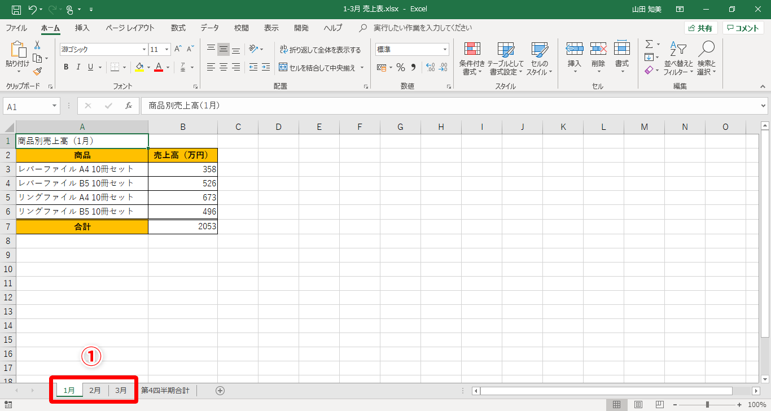Click the decrease indent icon
771x411 pixels.
coord(253,67)
